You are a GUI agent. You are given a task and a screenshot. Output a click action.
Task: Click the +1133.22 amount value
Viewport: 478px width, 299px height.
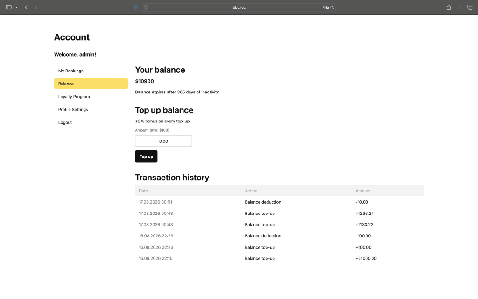click(x=364, y=225)
